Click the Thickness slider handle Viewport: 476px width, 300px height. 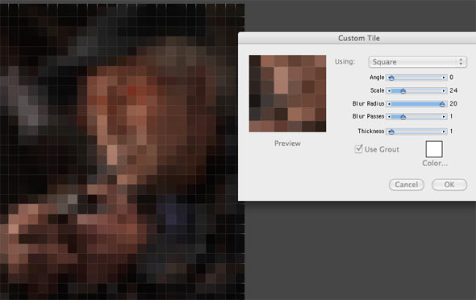tap(391, 131)
